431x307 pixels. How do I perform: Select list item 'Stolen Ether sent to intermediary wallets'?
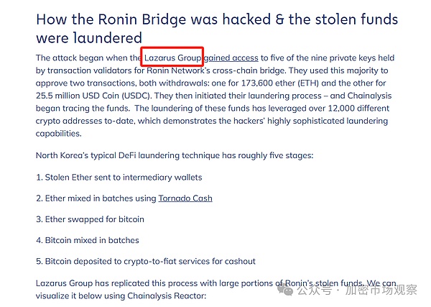pyautogui.click(x=119, y=177)
